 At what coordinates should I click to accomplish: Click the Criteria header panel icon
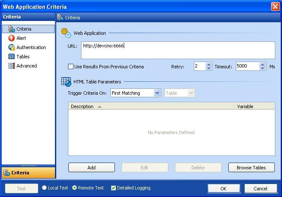click(60, 18)
